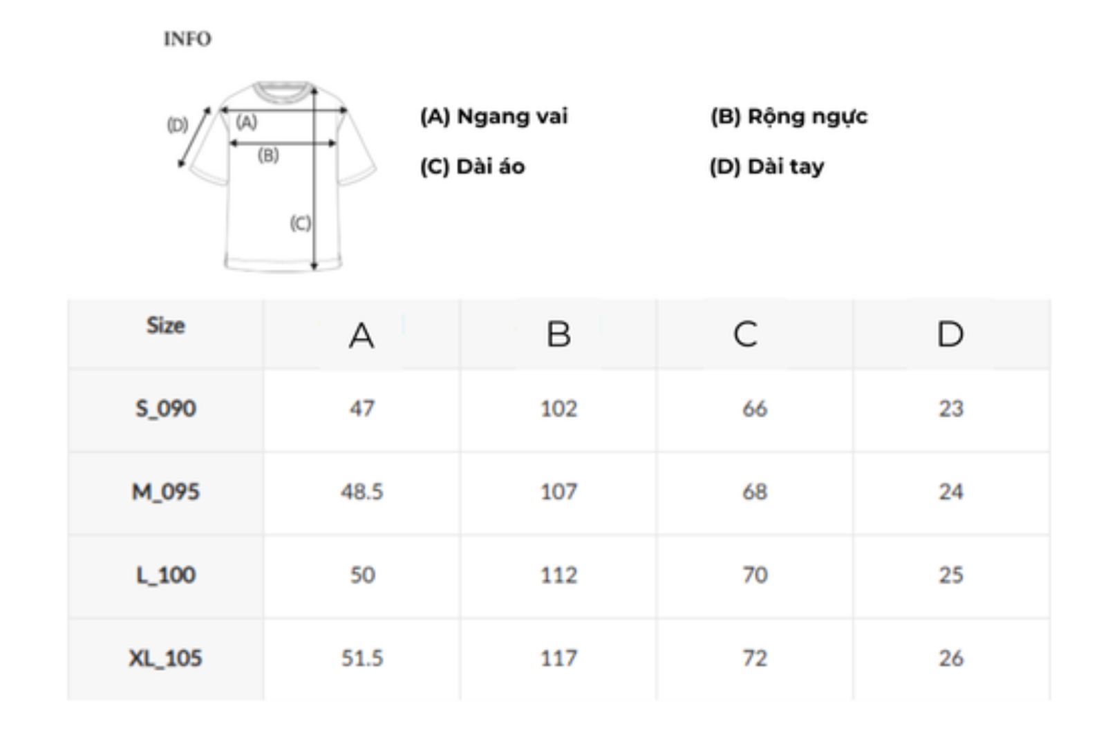Click the (B) Rộng ngực legend label

[789, 117]
